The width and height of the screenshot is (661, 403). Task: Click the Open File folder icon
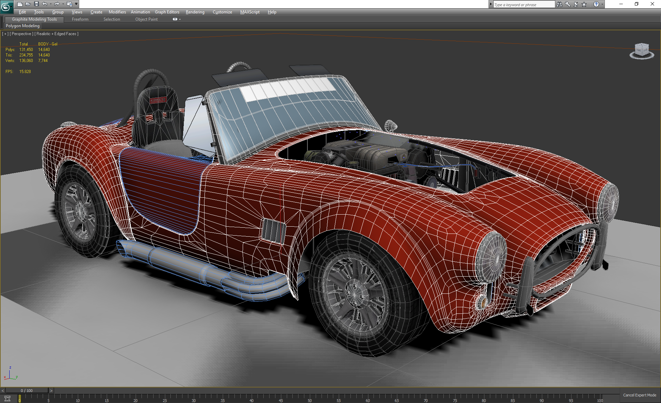point(28,4)
